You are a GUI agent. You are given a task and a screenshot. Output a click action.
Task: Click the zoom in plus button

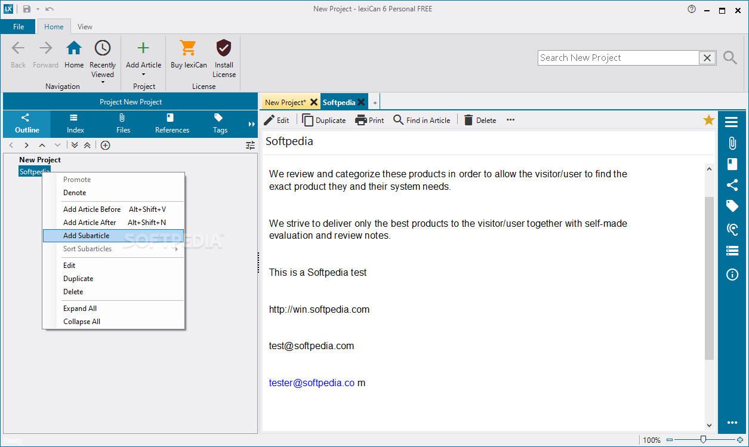740,440
